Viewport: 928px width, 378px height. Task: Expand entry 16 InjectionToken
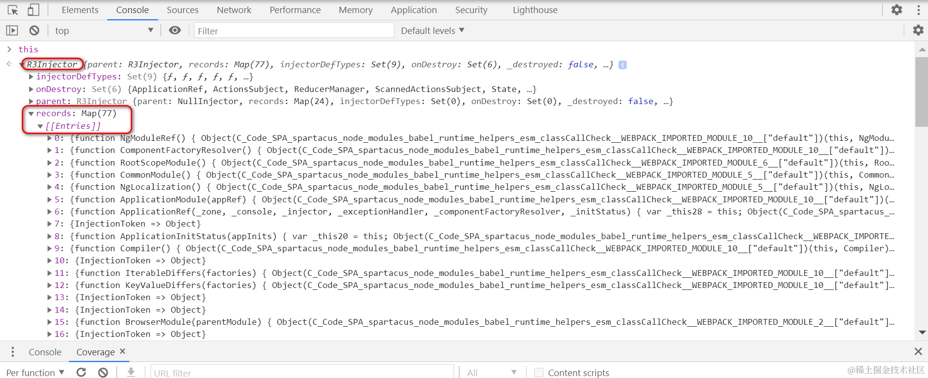[49, 334]
